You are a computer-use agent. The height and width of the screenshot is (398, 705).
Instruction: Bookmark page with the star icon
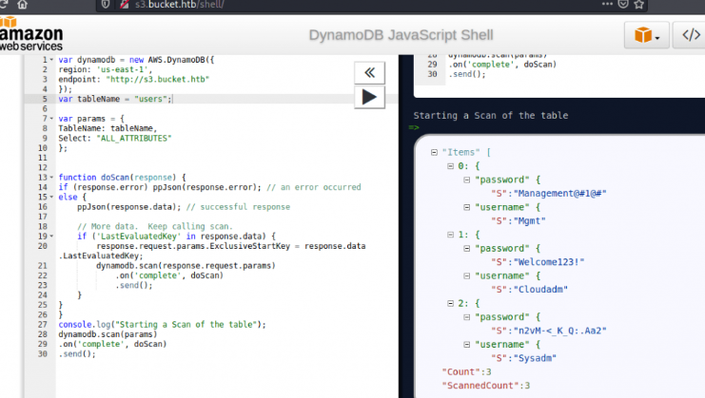(638, 4)
